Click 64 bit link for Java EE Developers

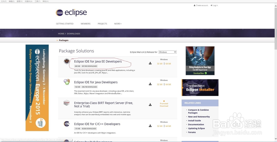pos(168,64)
